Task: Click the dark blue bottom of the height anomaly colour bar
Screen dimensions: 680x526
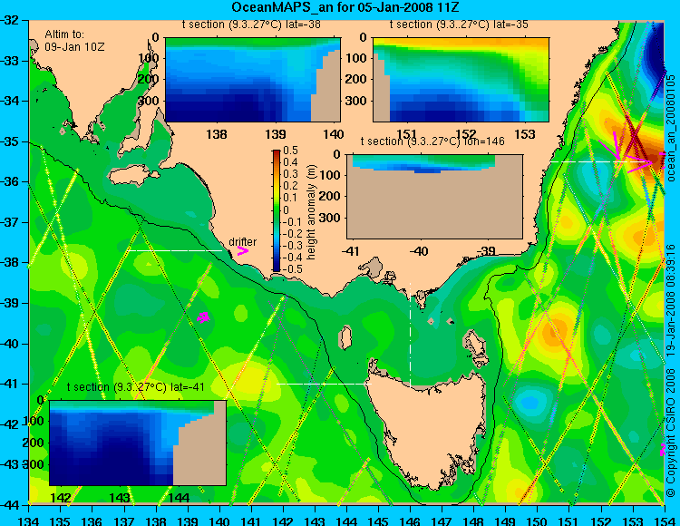Action: tap(277, 268)
